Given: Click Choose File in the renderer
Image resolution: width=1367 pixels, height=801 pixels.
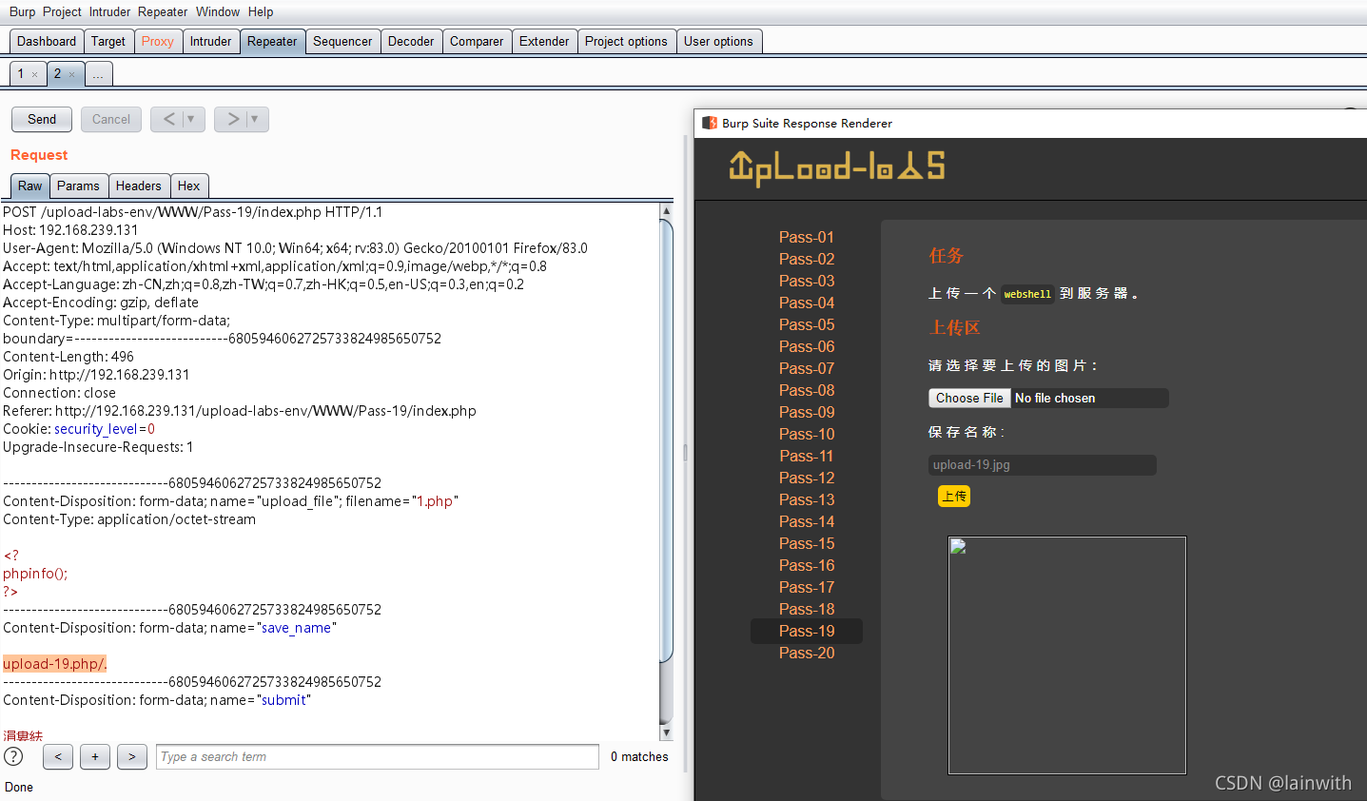Looking at the screenshot, I should [969, 398].
